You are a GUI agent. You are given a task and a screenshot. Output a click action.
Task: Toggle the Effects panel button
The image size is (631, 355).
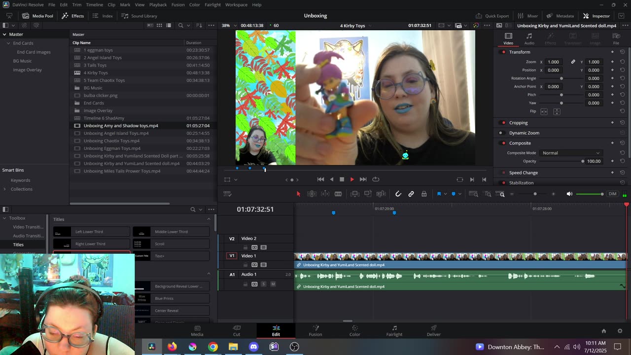tap(73, 16)
